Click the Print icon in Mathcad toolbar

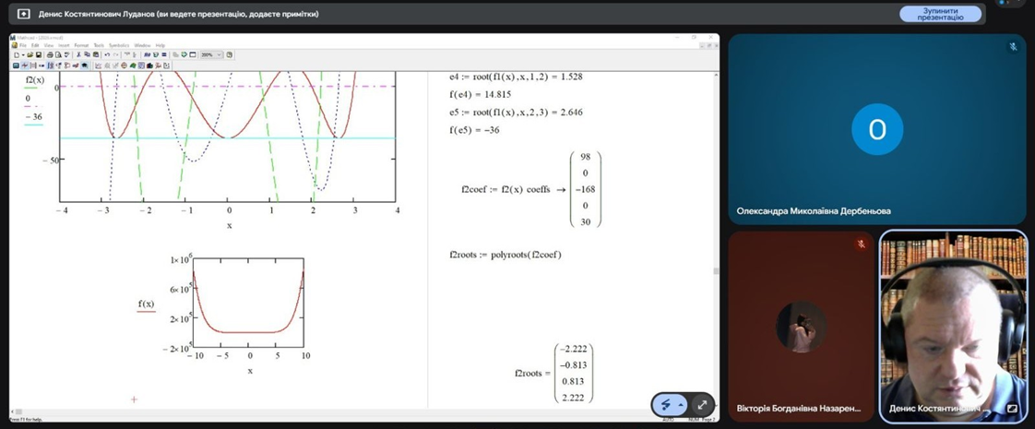(52, 54)
